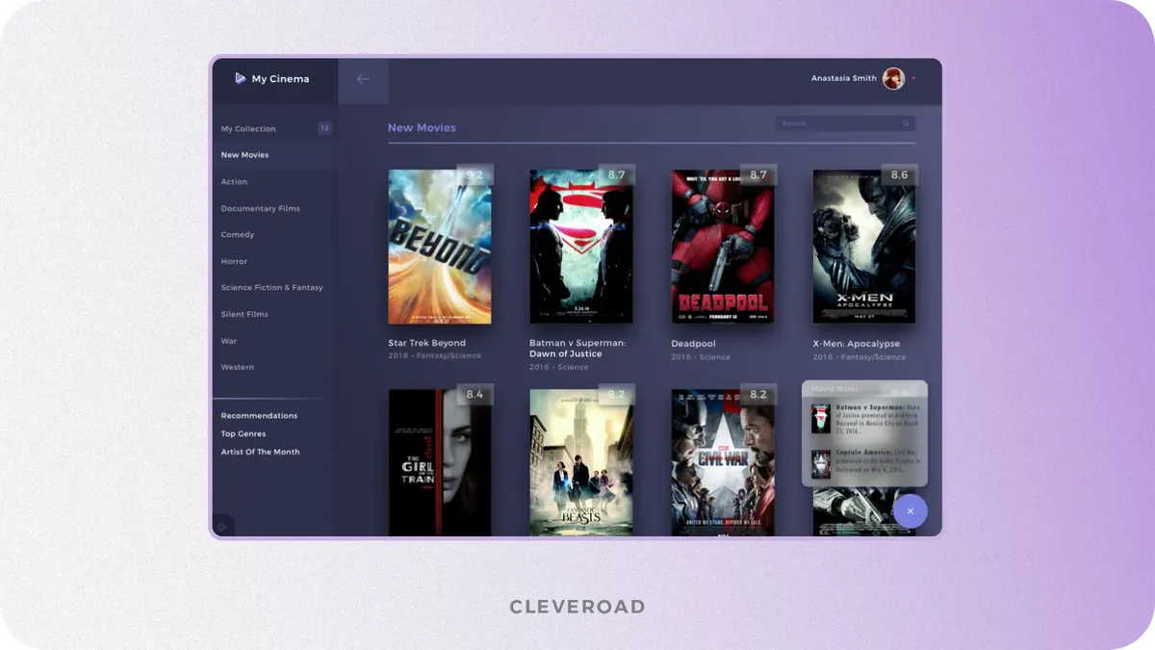Viewport: 1155px width, 650px height.
Task: Open Silent Films category
Action: (x=244, y=314)
